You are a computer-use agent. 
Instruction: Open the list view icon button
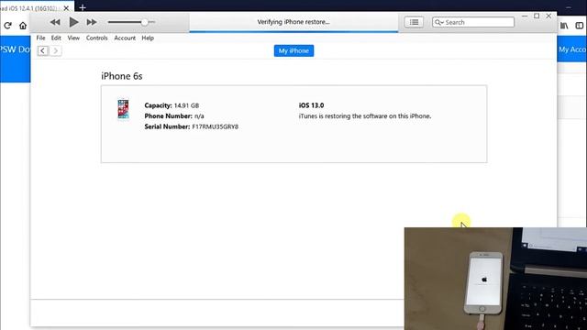click(x=414, y=22)
